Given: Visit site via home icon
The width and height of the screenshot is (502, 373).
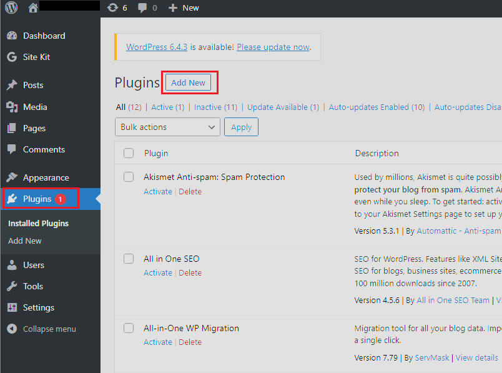Looking at the screenshot, I should (x=33, y=7).
